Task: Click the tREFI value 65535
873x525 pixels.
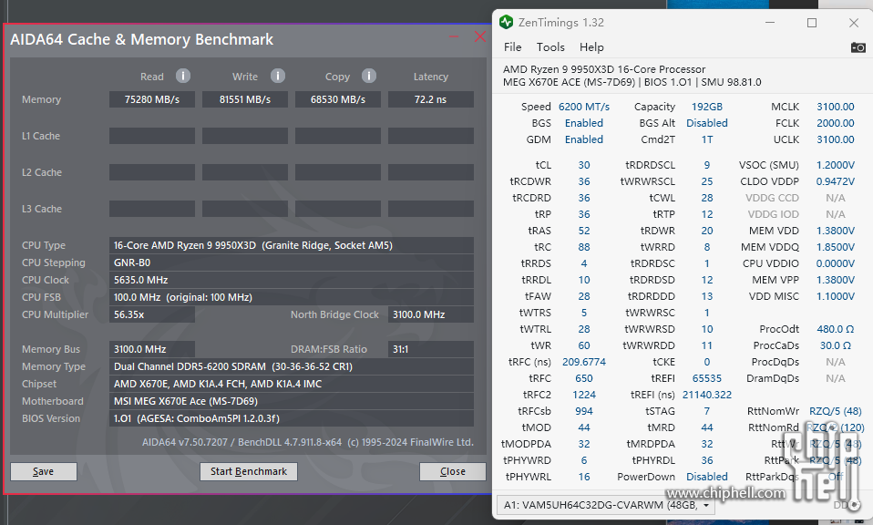Action: [707, 378]
